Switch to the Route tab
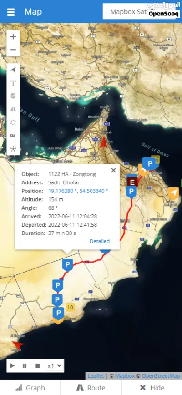 point(91,388)
